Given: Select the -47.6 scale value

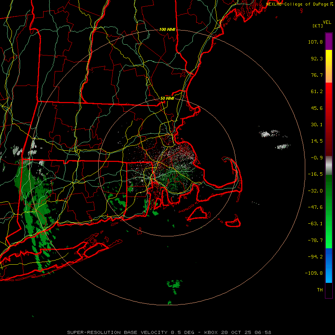Looking at the screenshot, I should (315, 207).
